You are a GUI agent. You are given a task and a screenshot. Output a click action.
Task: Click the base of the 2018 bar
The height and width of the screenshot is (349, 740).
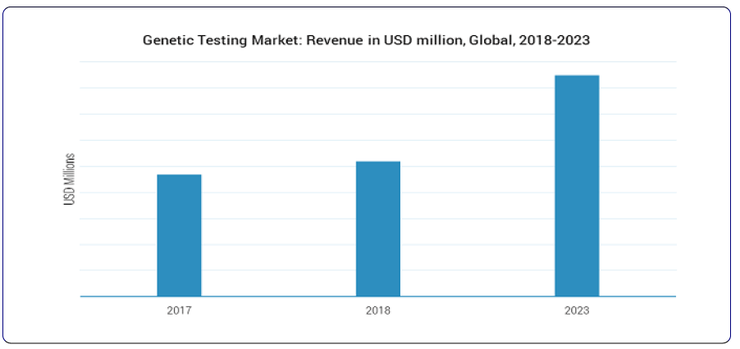coord(377,293)
